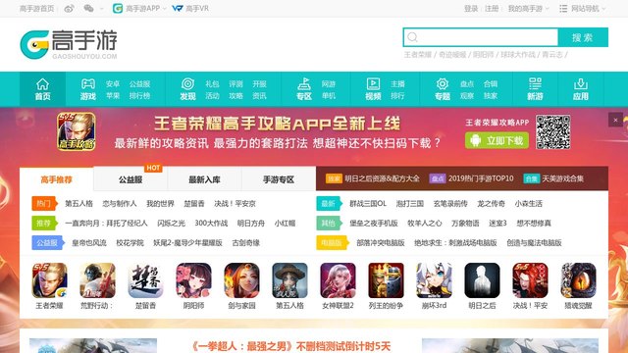Open the 游戏 gamepad icon
Viewport: 628px width, 353px height.
tap(88, 83)
